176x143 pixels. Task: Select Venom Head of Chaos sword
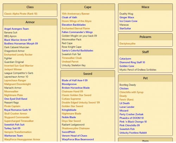tap(75, 136)
